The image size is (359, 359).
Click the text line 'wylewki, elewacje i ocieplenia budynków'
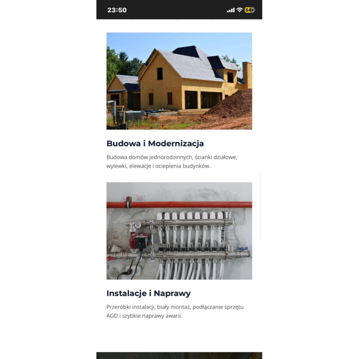[x=158, y=166]
